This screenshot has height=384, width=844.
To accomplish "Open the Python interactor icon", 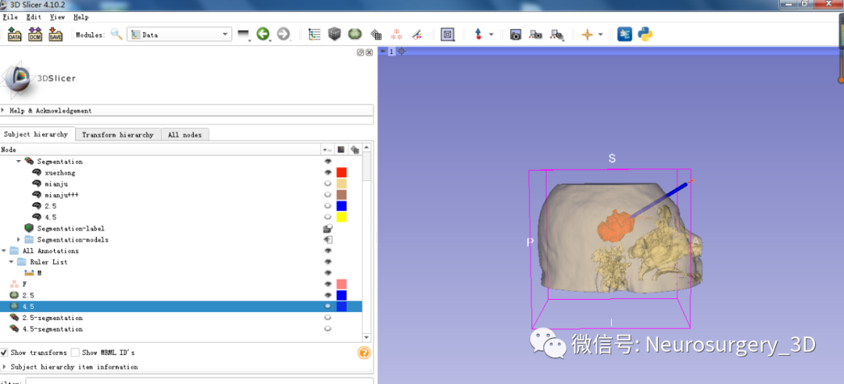I will click(x=646, y=34).
